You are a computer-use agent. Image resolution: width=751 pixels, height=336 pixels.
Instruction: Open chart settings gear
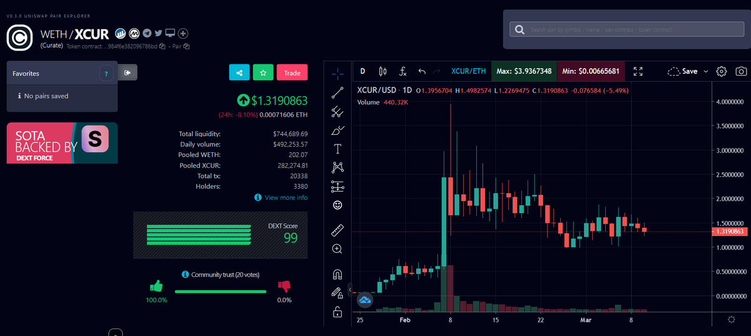point(721,71)
